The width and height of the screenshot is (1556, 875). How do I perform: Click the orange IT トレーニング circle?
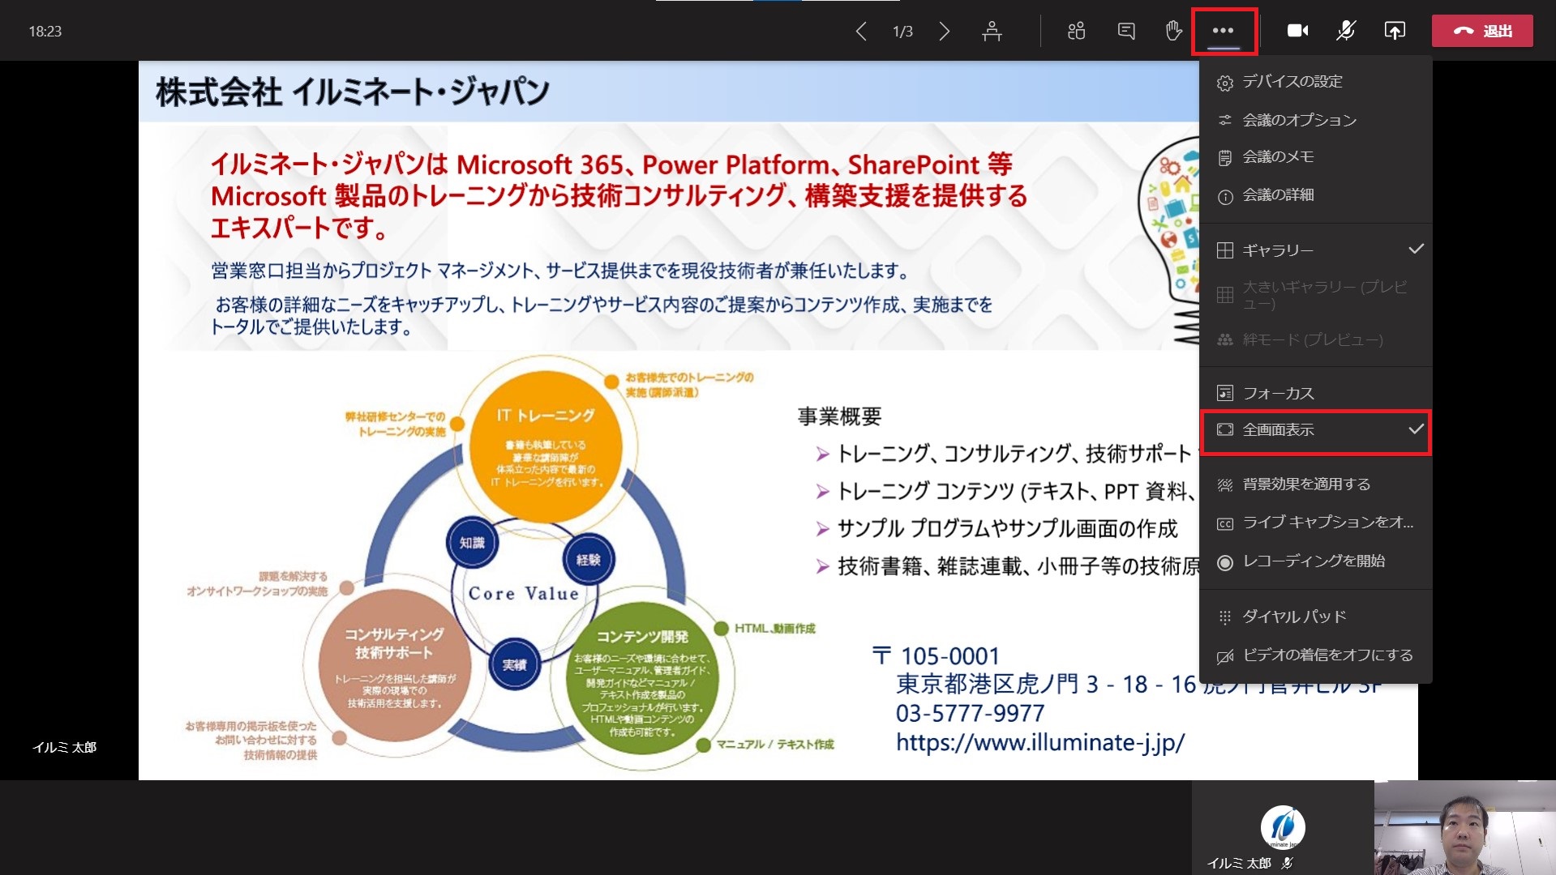(546, 446)
